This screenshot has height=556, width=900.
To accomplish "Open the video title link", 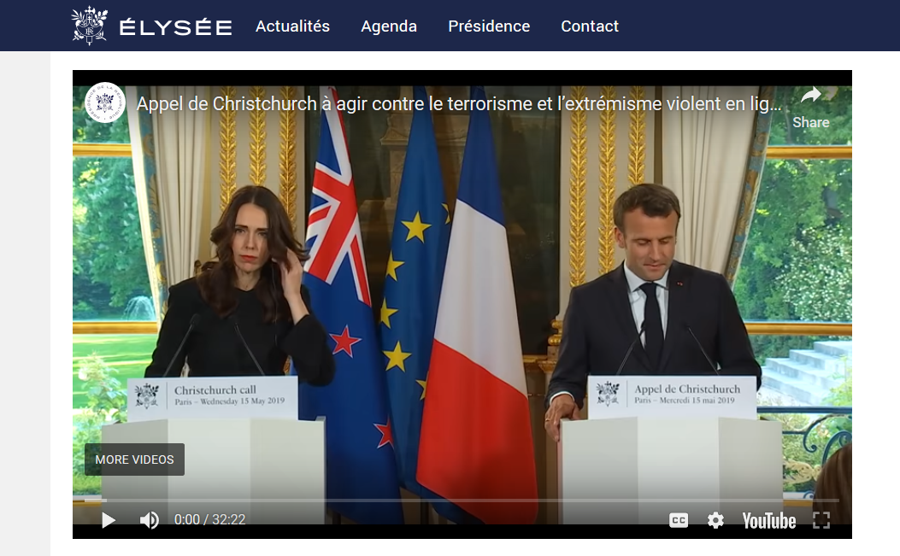I will coord(459,104).
